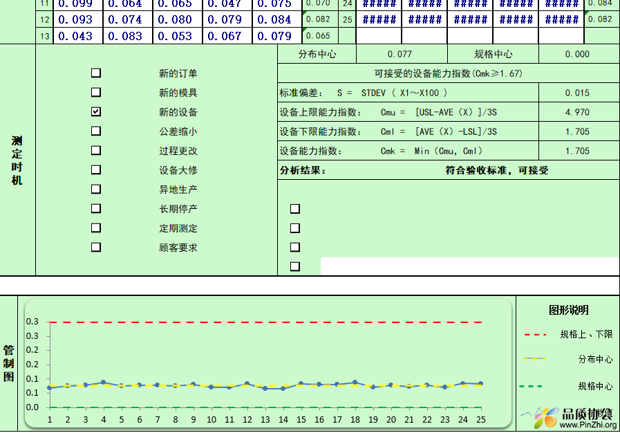Select cell 0.084 in row 12

coord(277,19)
